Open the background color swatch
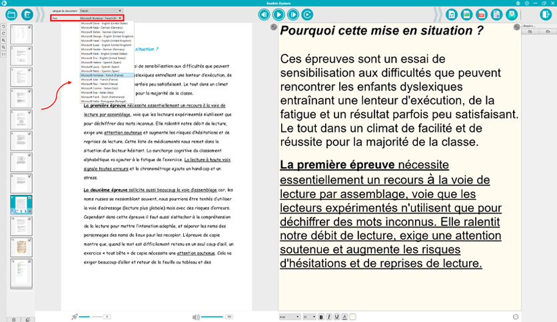 352,317
